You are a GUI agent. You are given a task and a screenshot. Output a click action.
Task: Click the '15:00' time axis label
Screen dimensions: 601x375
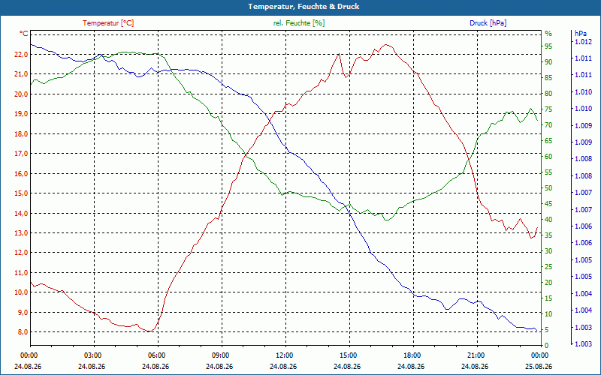[x=349, y=355]
